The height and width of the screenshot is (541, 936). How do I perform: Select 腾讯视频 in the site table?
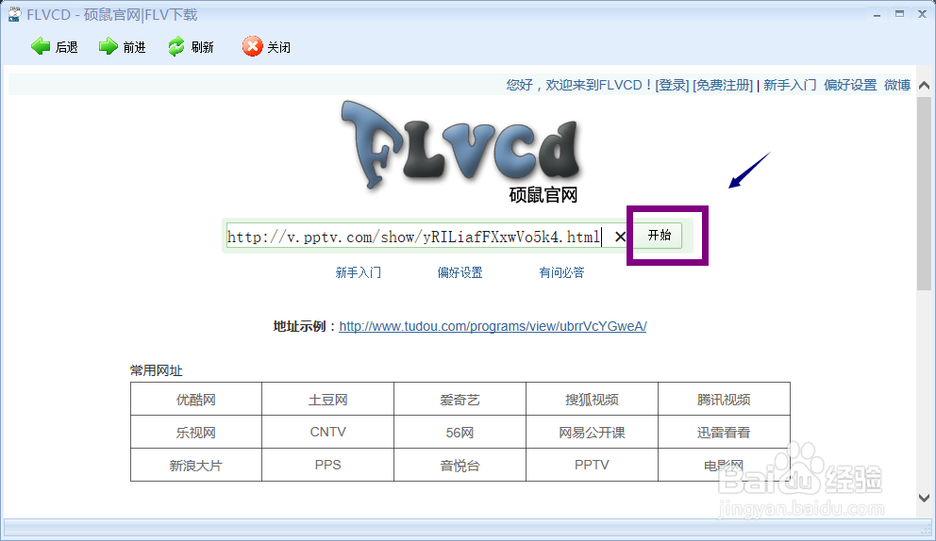[x=724, y=399]
